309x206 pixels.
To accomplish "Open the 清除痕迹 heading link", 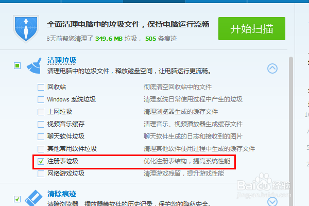I will 62,194.
